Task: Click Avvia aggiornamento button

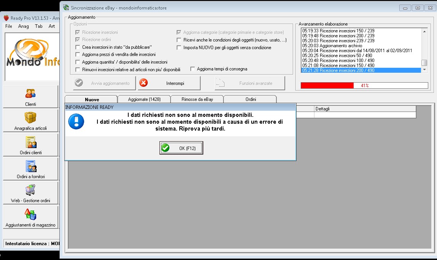Action: [104, 83]
